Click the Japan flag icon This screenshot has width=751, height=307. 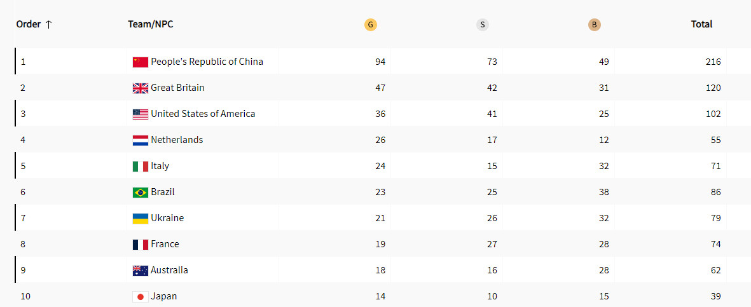tap(141, 296)
